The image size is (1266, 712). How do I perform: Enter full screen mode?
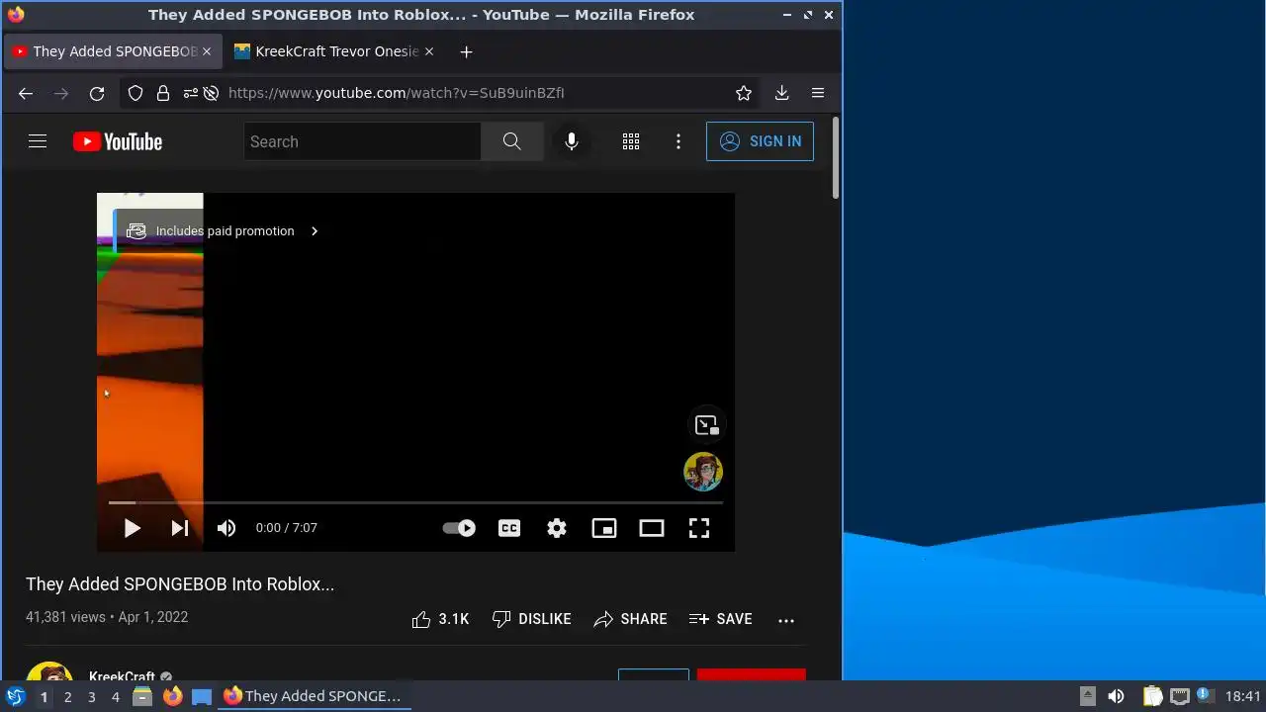699,528
